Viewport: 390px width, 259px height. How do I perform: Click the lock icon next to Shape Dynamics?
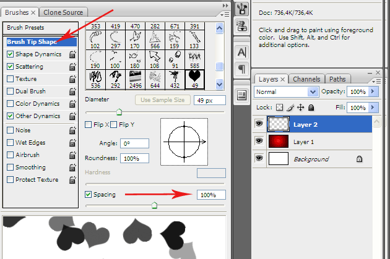(72, 54)
